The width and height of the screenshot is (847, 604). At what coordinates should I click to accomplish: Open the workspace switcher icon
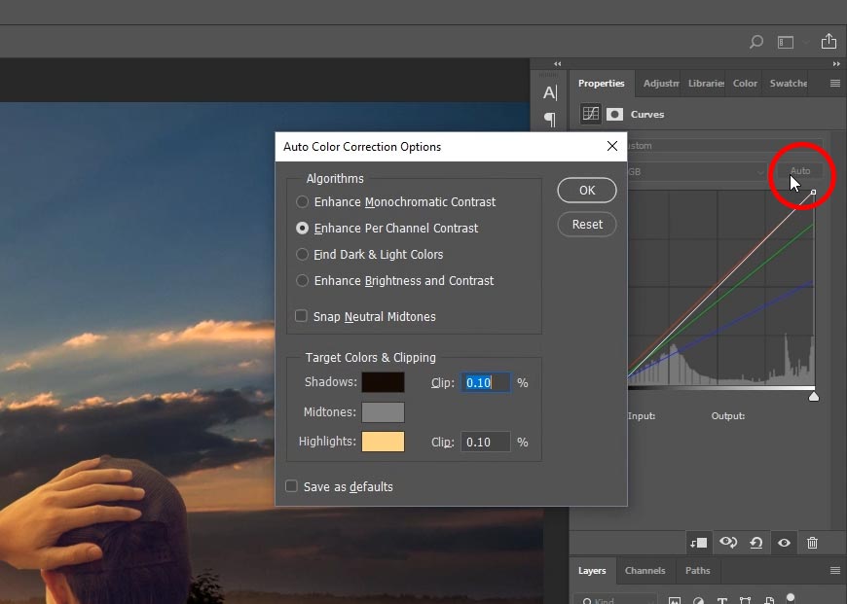pos(786,42)
